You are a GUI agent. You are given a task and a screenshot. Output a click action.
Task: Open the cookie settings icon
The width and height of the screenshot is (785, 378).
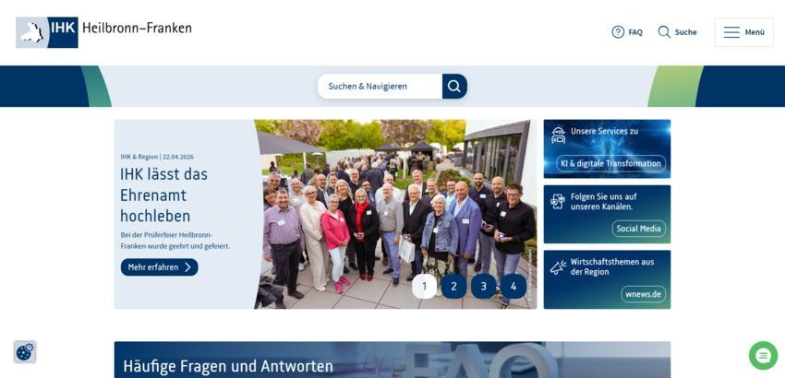(25, 352)
